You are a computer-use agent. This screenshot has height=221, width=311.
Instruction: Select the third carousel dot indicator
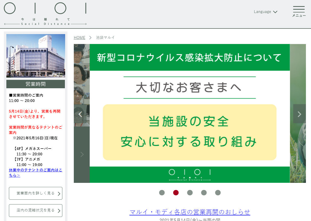click(190, 193)
